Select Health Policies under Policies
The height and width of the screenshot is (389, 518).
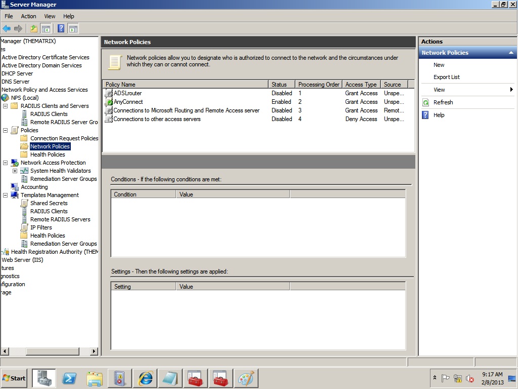click(x=48, y=154)
